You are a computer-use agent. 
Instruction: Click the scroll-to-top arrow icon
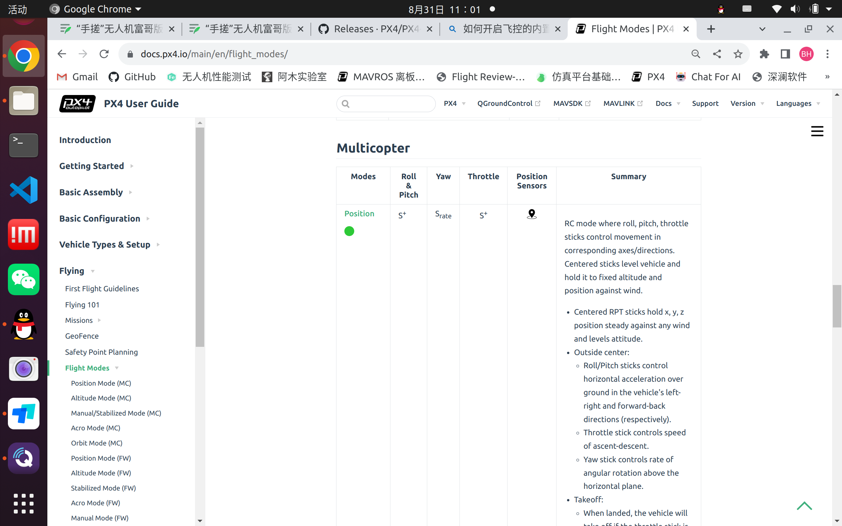[x=804, y=506]
